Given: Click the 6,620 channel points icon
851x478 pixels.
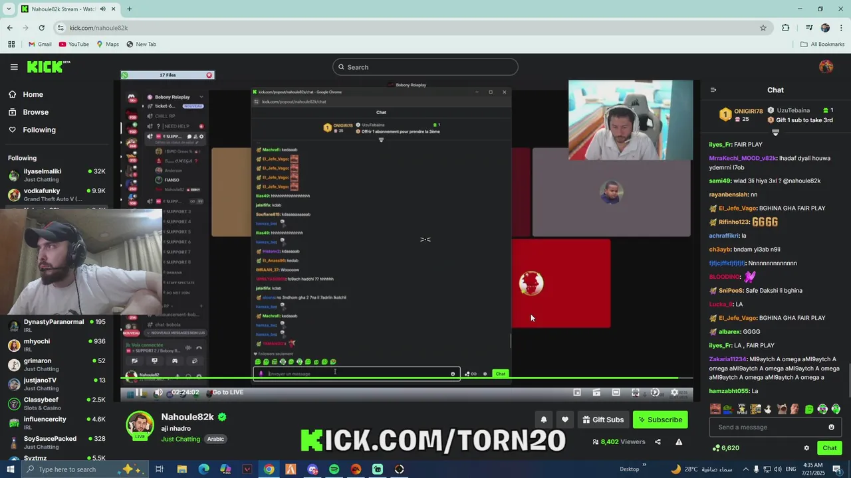Looking at the screenshot, I should tap(726, 448).
